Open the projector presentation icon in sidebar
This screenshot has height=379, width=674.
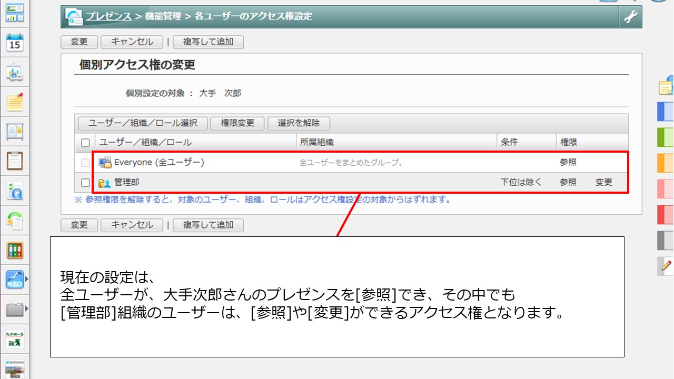pos(15,73)
